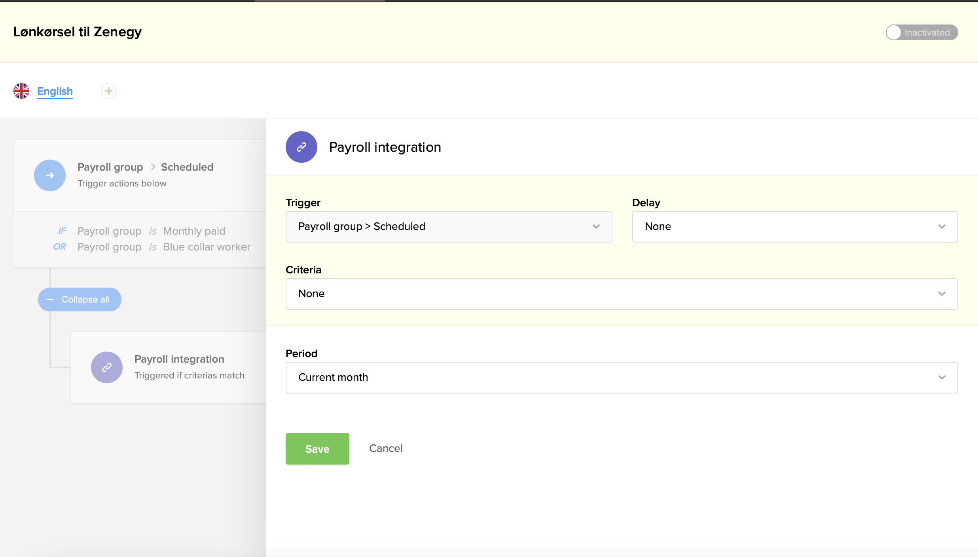The height and width of the screenshot is (557, 978).
Task: Expand the Delay dropdown
Action: (794, 227)
